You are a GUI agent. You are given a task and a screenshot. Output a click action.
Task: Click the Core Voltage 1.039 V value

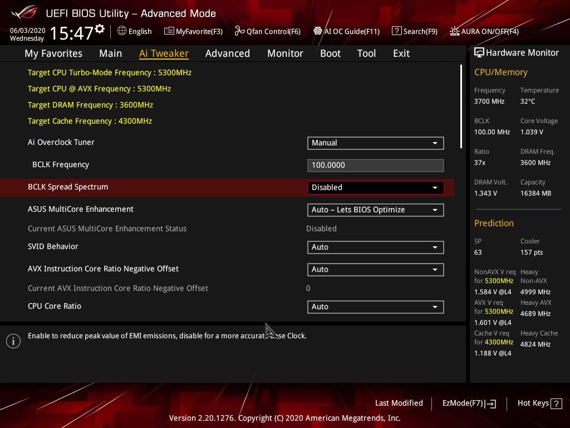point(532,132)
